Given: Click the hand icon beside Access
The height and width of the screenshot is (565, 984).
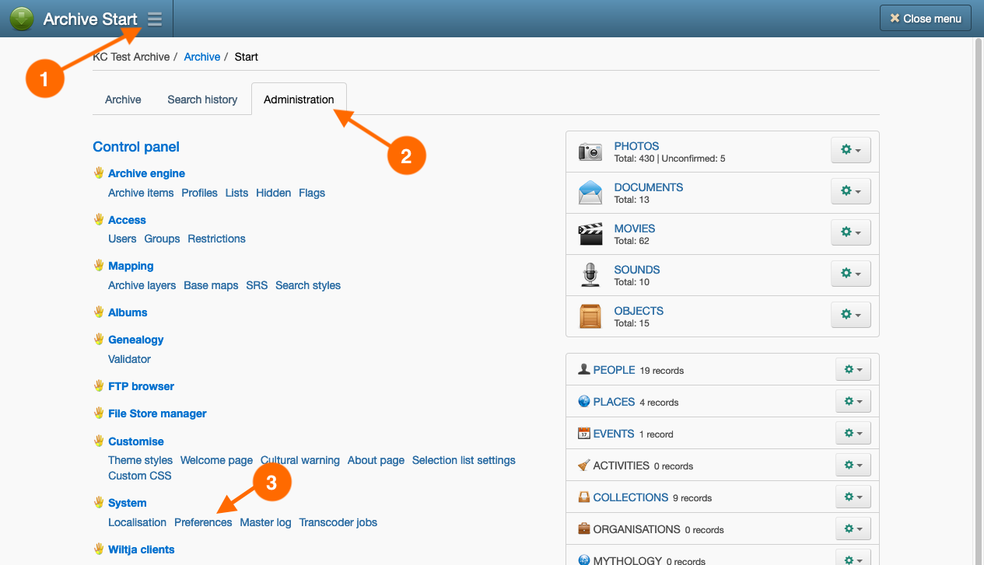Looking at the screenshot, I should [99, 219].
